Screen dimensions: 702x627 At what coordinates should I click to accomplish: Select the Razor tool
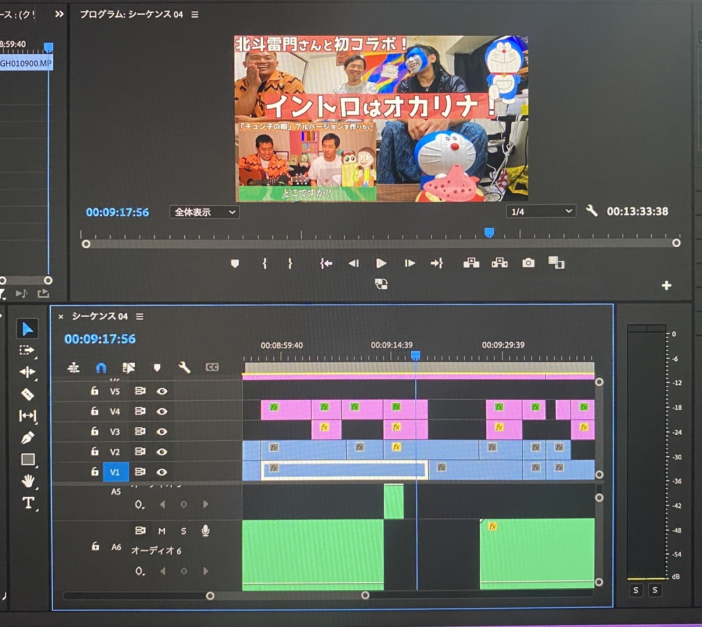coord(27,394)
